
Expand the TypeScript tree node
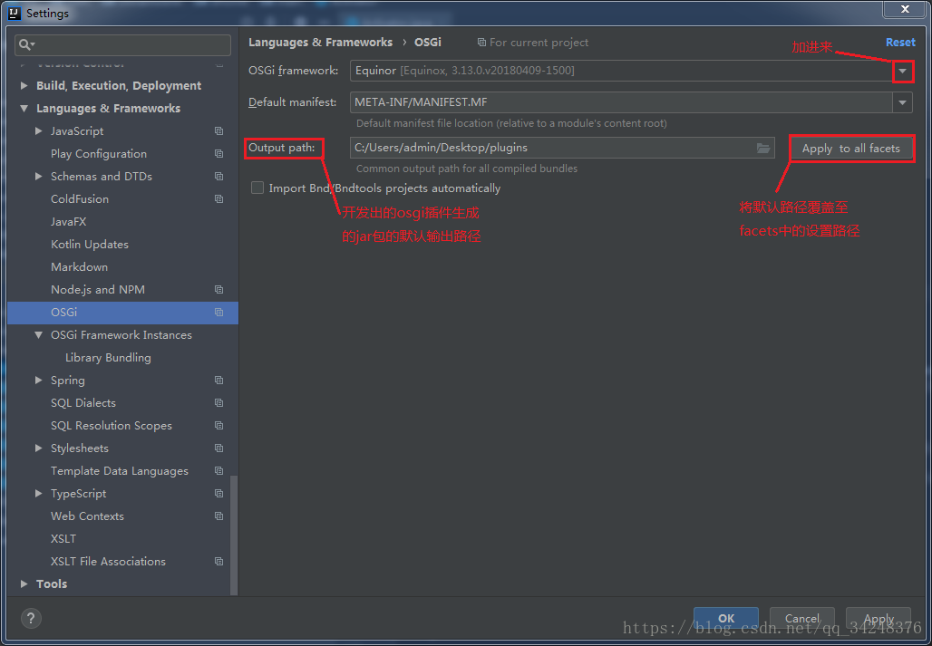tap(39, 494)
